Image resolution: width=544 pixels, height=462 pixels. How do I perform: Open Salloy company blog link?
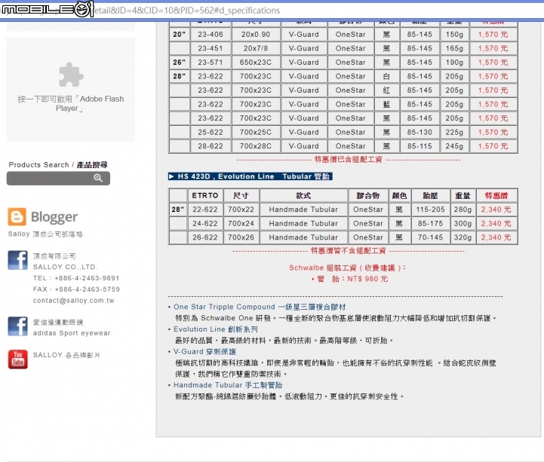click(x=45, y=234)
